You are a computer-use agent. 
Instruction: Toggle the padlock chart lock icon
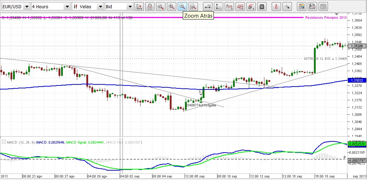tap(150, 6)
